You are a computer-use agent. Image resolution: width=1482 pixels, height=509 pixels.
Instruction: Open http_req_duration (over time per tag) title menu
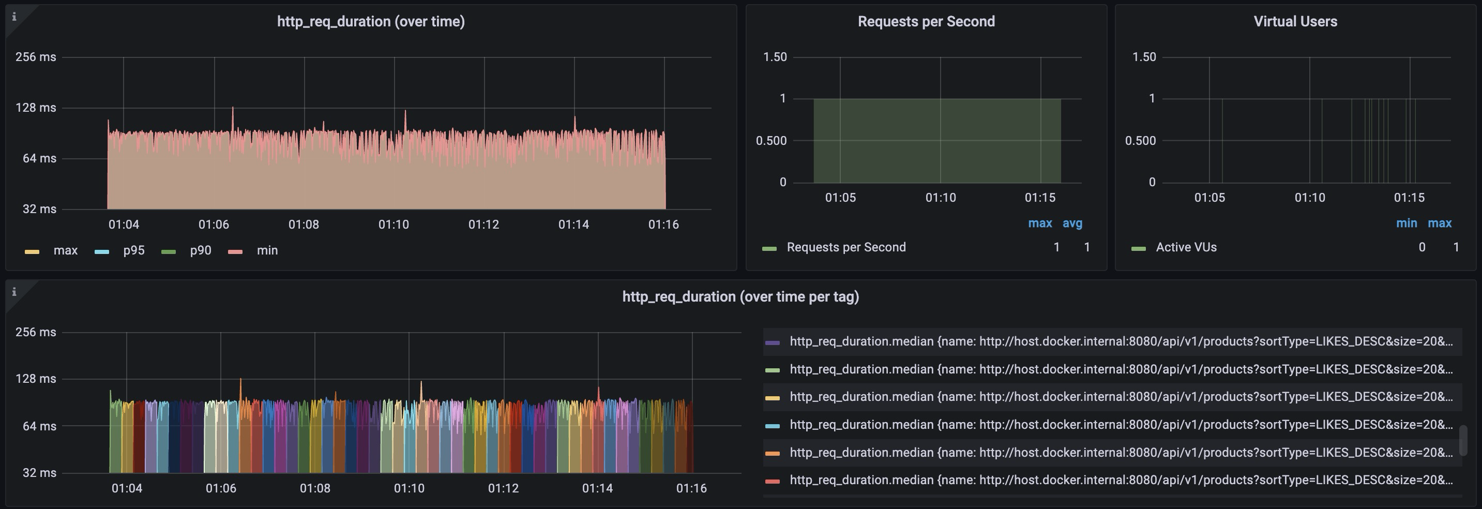click(x=740, y=297)
